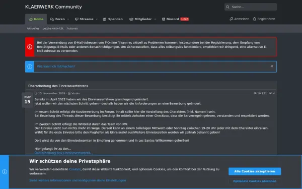Open the Autoren sub-navigation link

(72, 29)
